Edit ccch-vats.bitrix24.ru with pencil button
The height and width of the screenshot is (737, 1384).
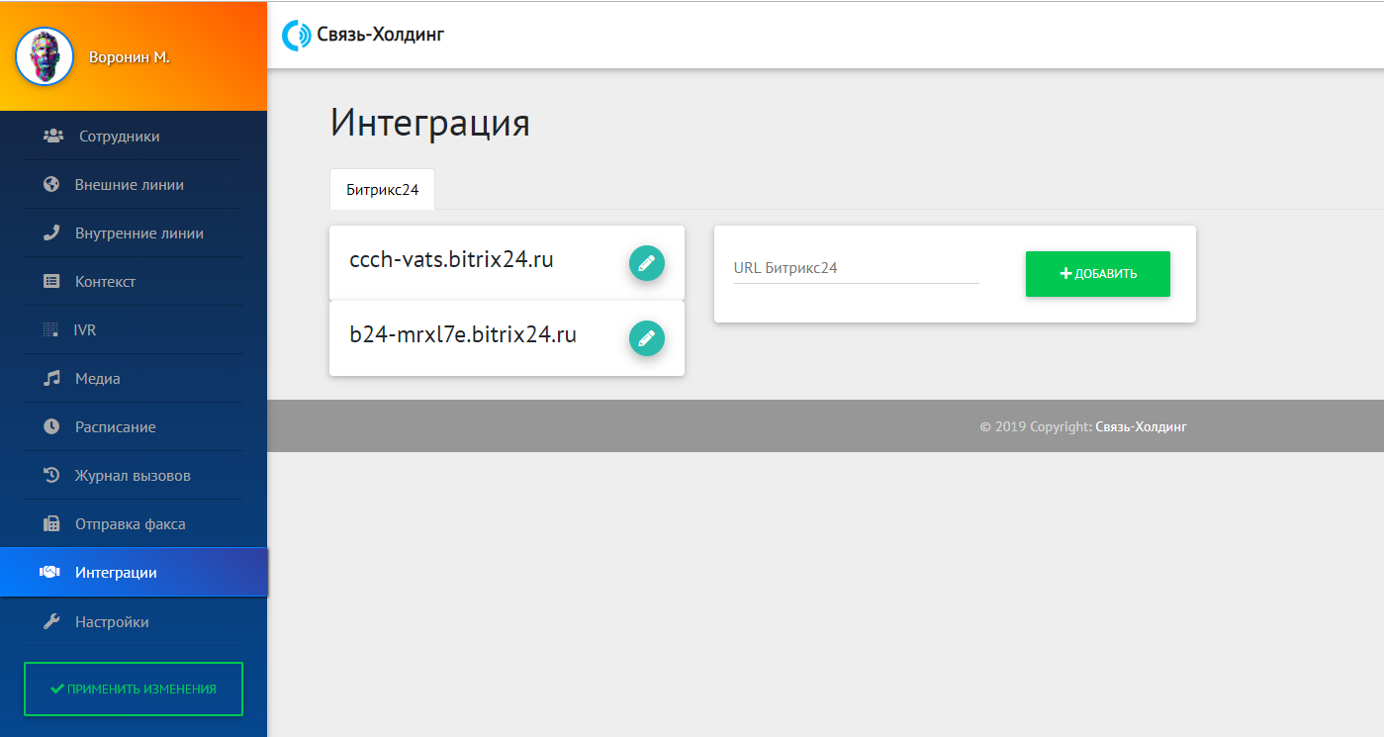point(647,263)
